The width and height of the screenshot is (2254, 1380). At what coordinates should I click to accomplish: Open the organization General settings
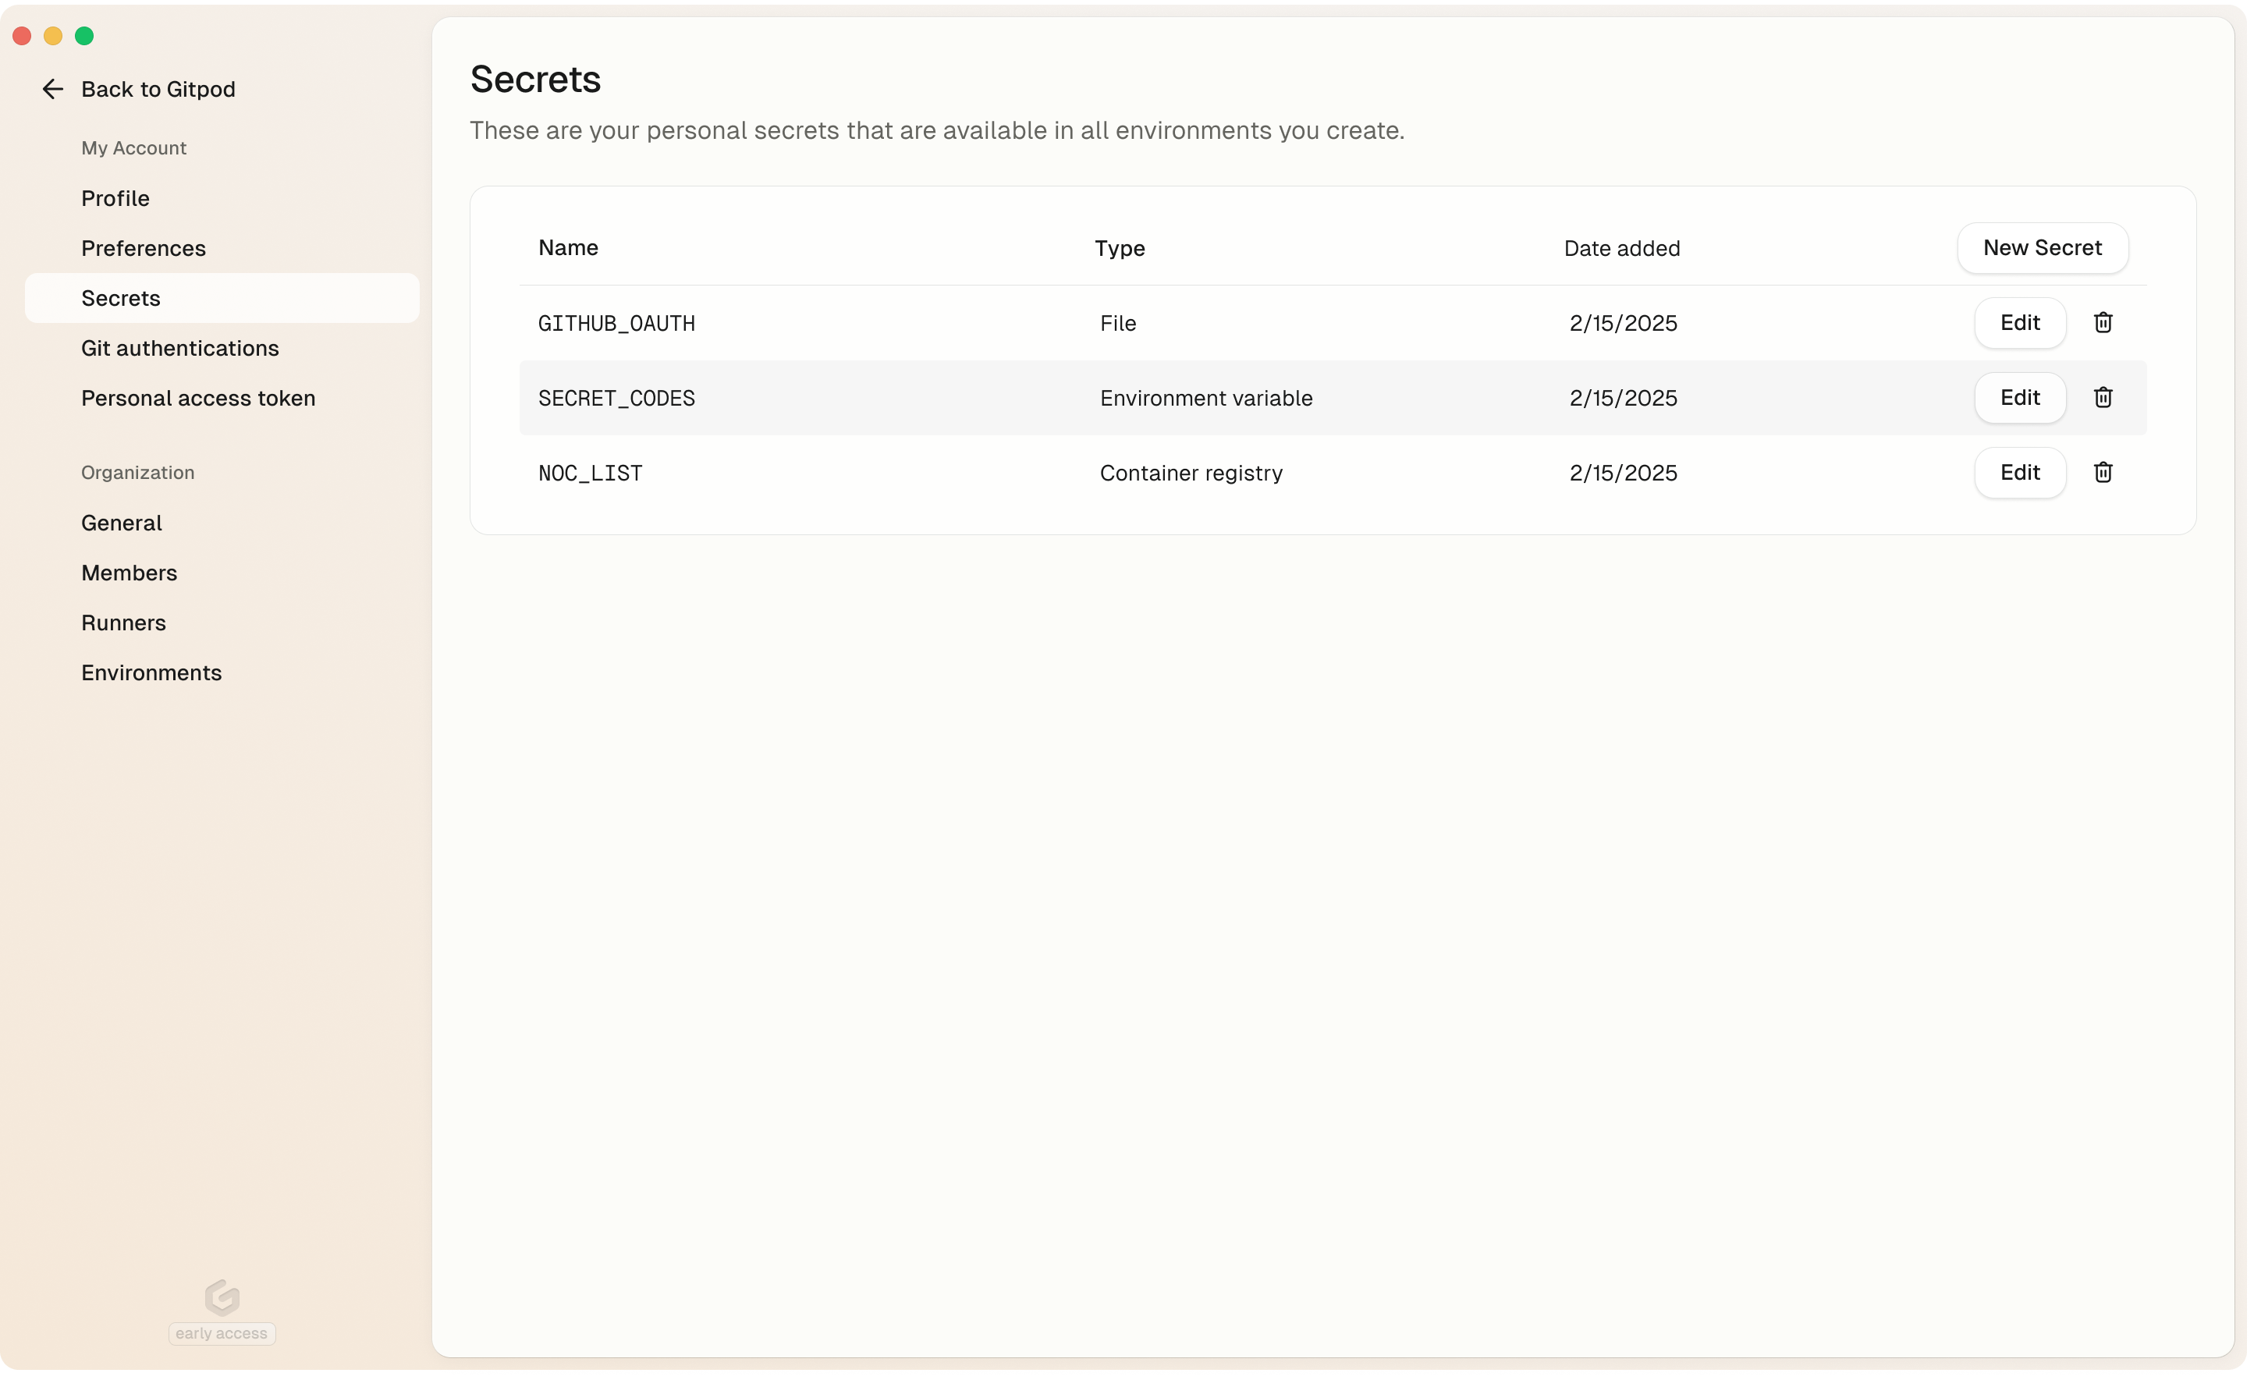click(122, 523)
